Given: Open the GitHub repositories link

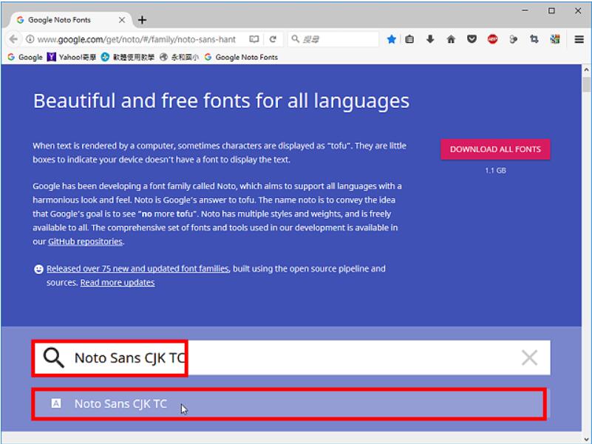Looking at the screenshot, I should pos(85,242).
